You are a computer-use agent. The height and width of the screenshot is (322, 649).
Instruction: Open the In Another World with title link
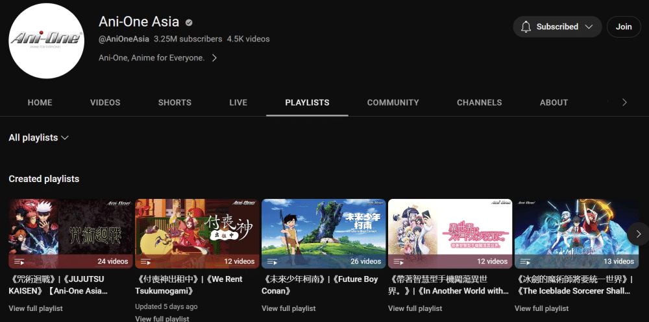448,285
